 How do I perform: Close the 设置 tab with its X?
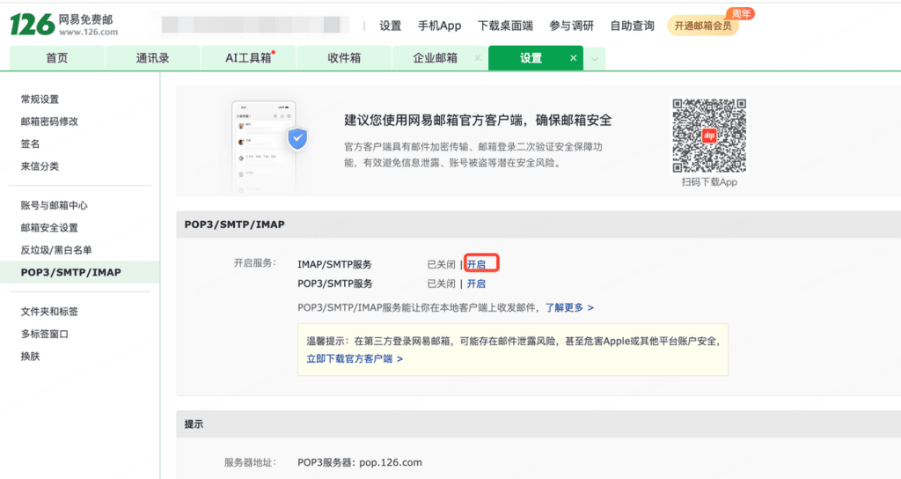click(x=573, y=58)
